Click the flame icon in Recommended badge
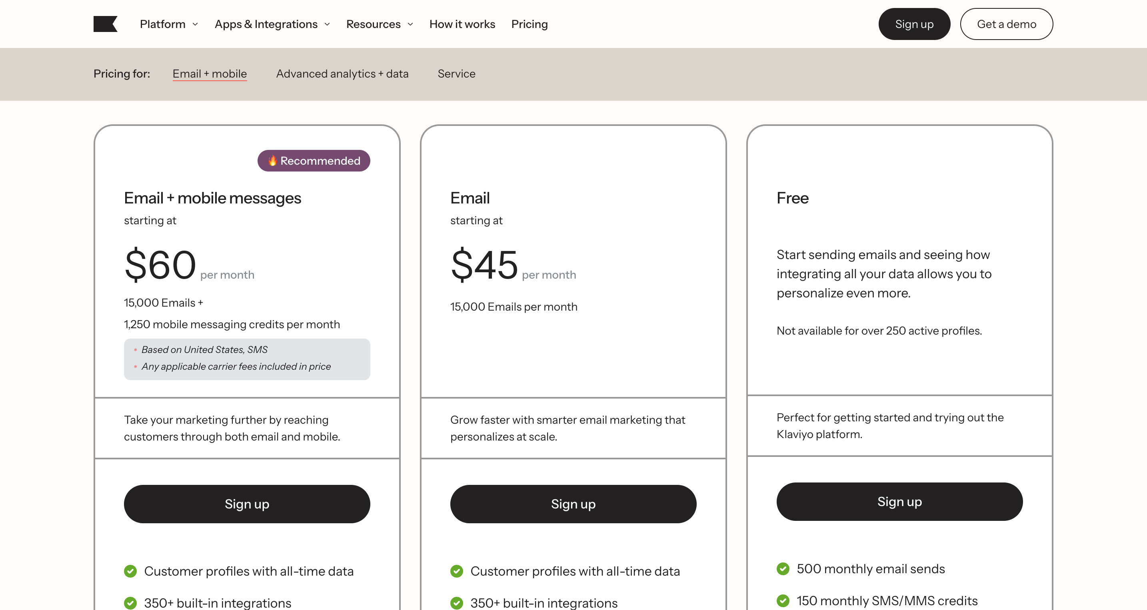 click(x=272, y=161)
